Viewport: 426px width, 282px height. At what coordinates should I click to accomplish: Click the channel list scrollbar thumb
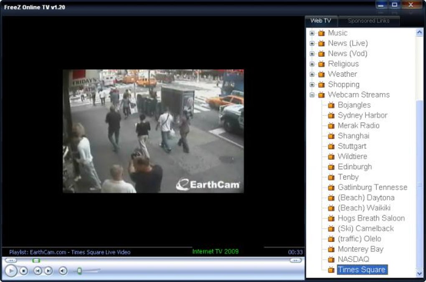click(x=419, y=184)
